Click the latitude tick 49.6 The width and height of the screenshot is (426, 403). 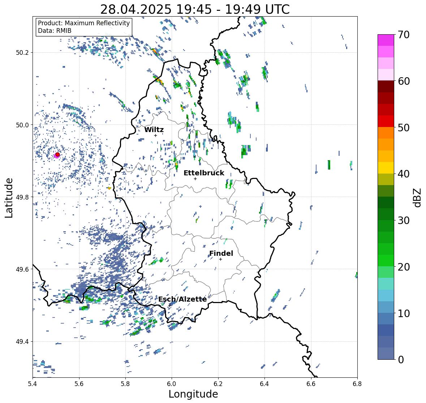coord(22,269)
